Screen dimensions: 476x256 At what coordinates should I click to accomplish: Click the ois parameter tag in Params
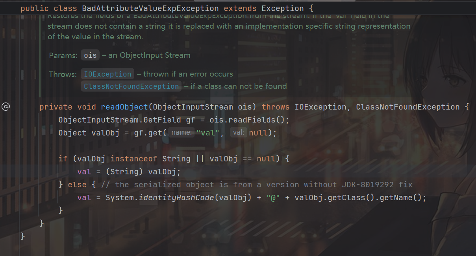tap(90, 55)
